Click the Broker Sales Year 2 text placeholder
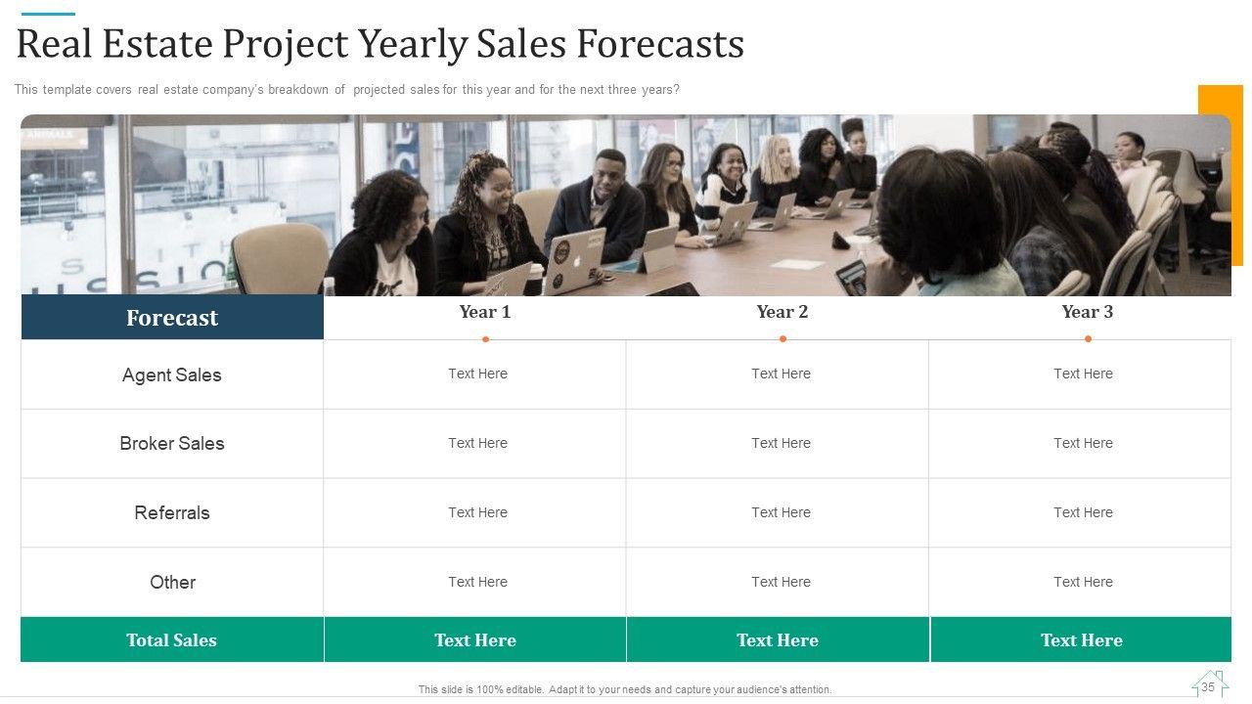Screen dimensions: 1252x704 coord(781,443)
